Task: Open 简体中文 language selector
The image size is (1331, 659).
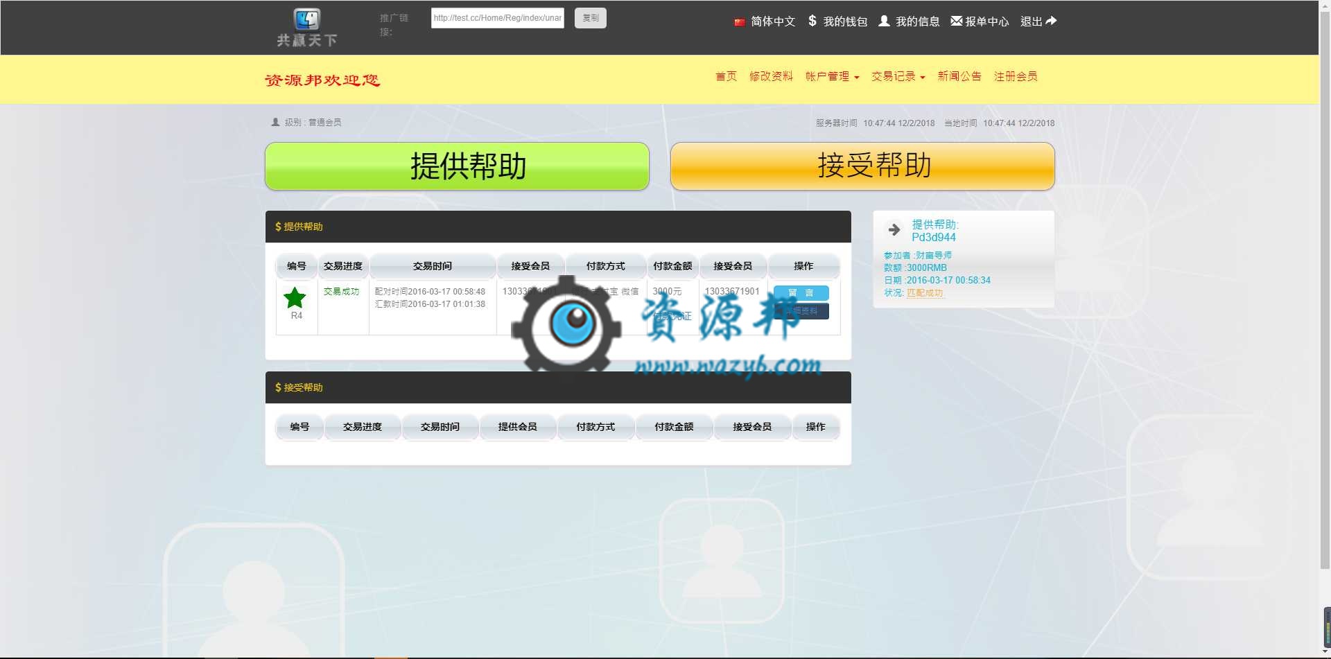Action: coord(773,21)
